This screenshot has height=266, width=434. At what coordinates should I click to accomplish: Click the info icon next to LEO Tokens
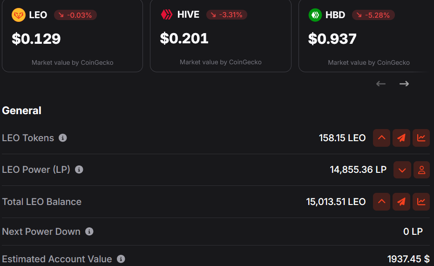pyautogui.click(x=63, y=138)
